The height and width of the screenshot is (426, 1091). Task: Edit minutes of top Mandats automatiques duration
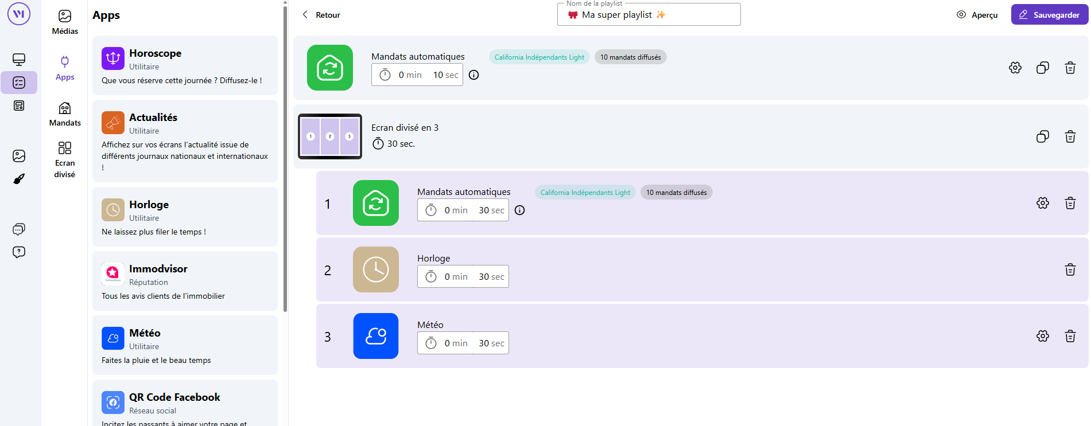point(410,75)
